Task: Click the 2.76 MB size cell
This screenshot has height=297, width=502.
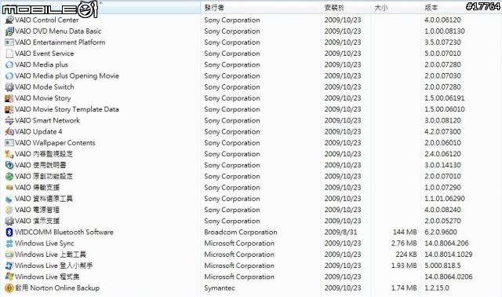Action: click(x=404, y=244)
